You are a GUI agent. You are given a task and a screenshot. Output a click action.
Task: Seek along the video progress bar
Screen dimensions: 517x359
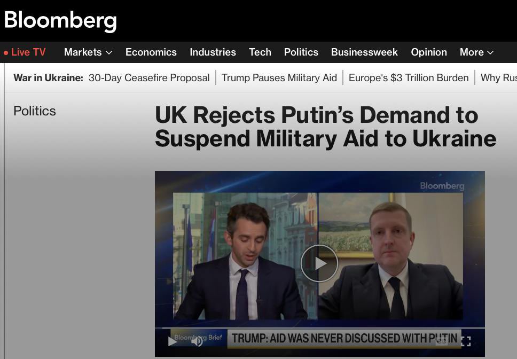[323, 329]
